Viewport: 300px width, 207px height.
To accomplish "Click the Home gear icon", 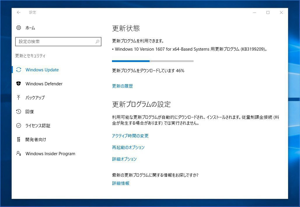I will pos(19,28).
